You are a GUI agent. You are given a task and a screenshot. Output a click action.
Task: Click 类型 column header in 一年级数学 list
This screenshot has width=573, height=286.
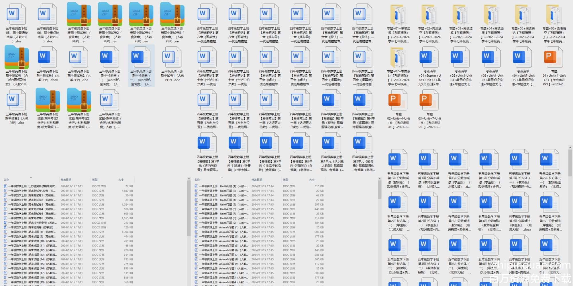click(95, 180)
